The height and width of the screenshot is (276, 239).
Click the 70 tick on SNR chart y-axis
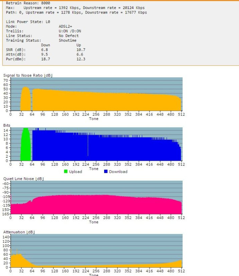(6, 80)
